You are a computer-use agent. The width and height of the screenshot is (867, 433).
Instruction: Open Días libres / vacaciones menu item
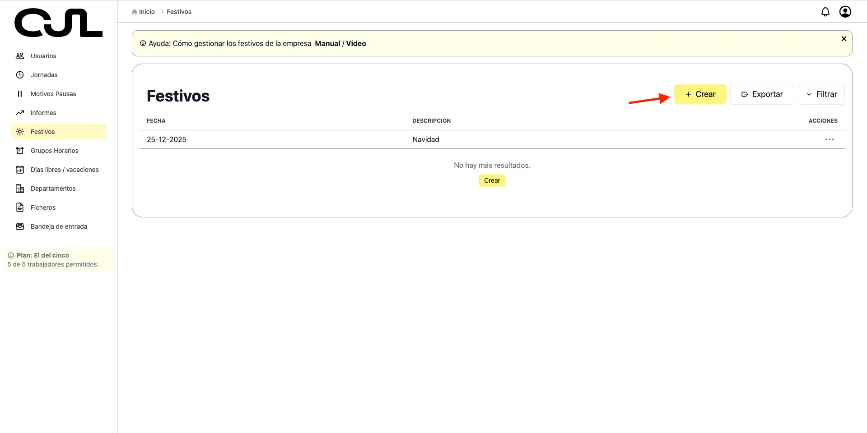[65, 170]
